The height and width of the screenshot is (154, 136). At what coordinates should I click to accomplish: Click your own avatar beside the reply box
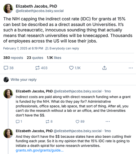pos(6,79)
